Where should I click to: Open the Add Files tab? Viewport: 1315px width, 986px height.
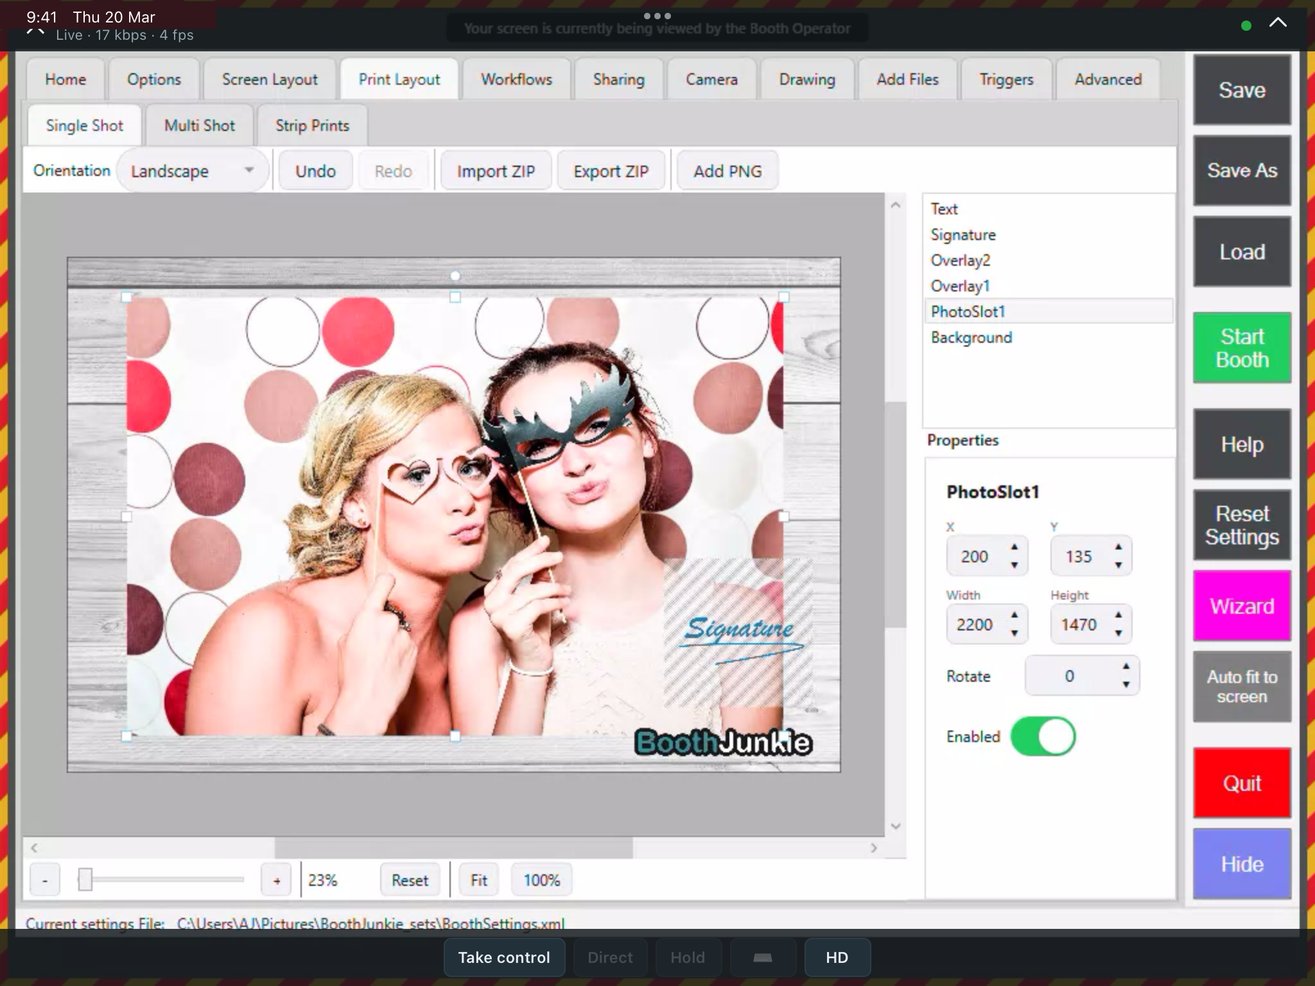point(907,80)
